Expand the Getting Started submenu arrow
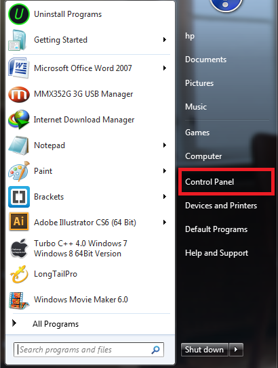The width and height of the screenshot is (278, 368). [165, 40]
